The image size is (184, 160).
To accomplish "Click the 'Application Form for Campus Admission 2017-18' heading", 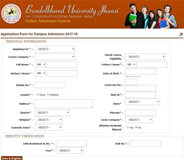I will click(39, 34).
